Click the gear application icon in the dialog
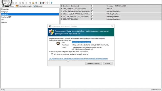 58,43
